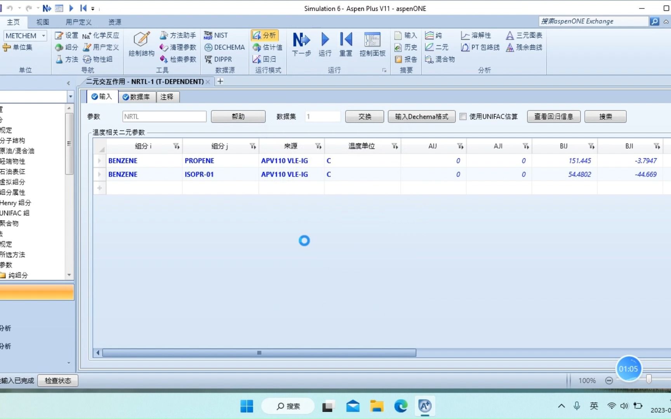Click the 交换 (Swap) button
This screenshot has height=419, width=671.
pyautogui.click(x=364, y=116)
